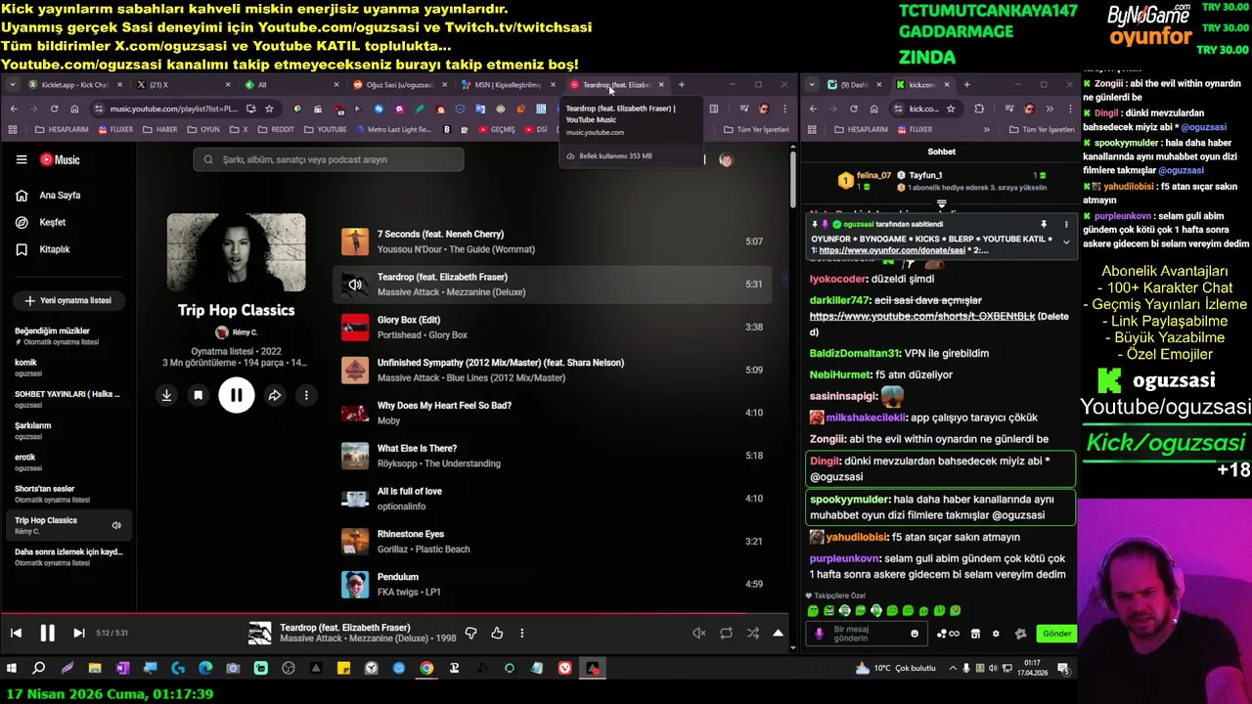Share the playlist with the arrow icon
The width and height of the screenshot is (1252, 704).
point(275,395)
